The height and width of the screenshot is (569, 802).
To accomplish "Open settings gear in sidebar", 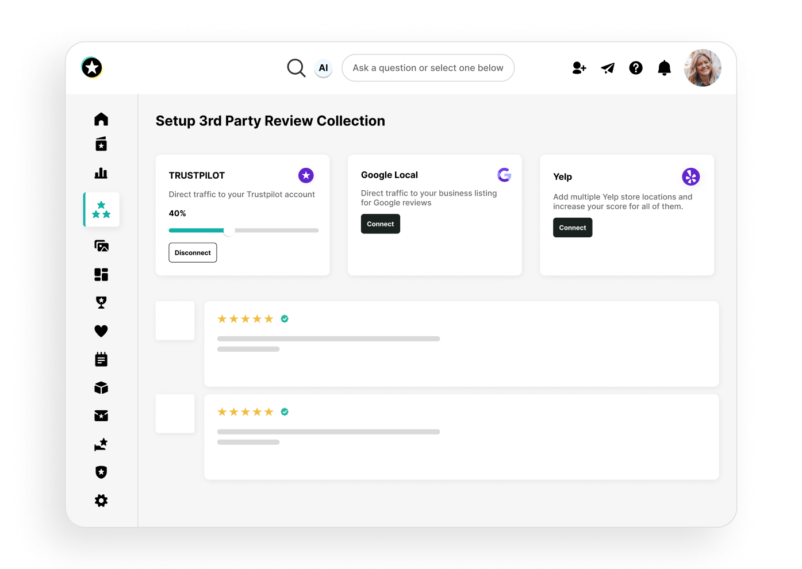I will (101, 501).
